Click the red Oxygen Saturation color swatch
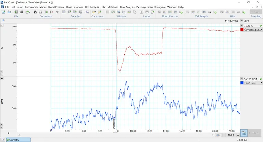Screen dimensions: 263x142 point(242,30)
